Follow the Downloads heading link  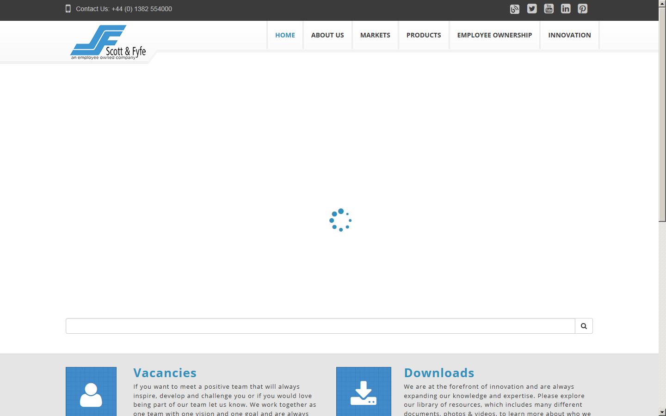(x=439, y=373)
